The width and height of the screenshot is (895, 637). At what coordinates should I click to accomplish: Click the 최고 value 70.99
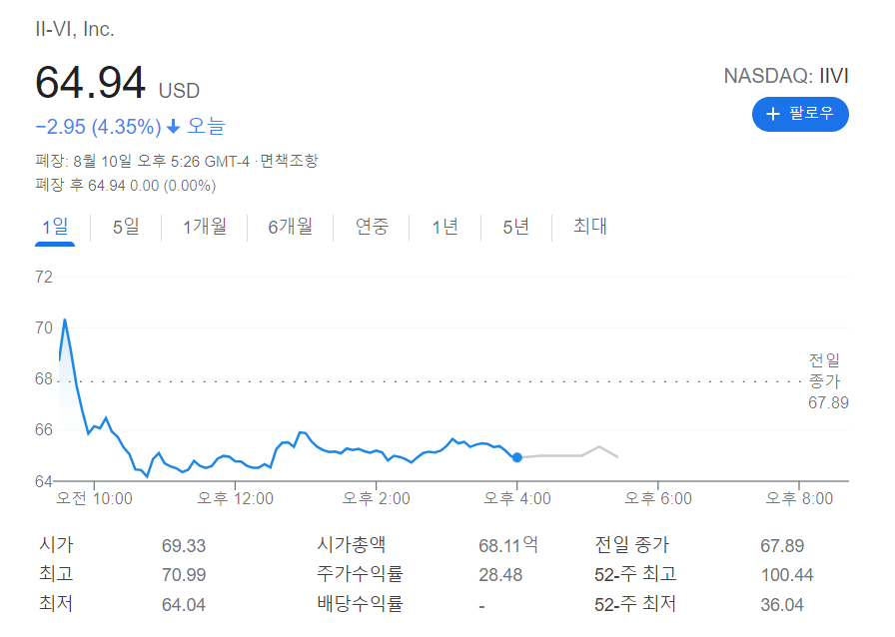[x=183, y=575]
